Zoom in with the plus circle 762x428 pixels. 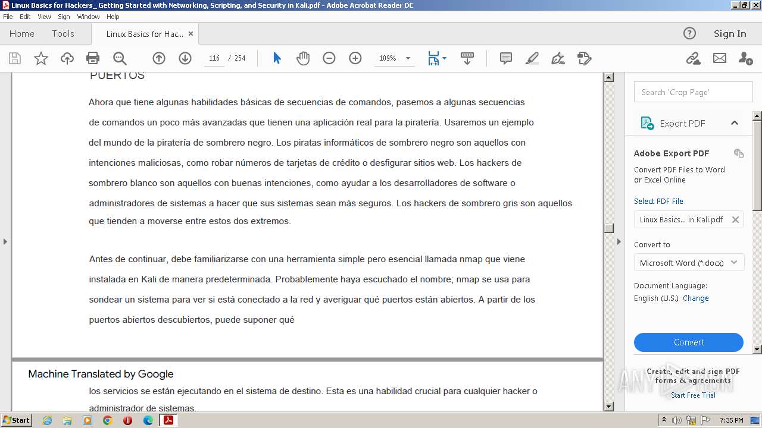[355, 58]
